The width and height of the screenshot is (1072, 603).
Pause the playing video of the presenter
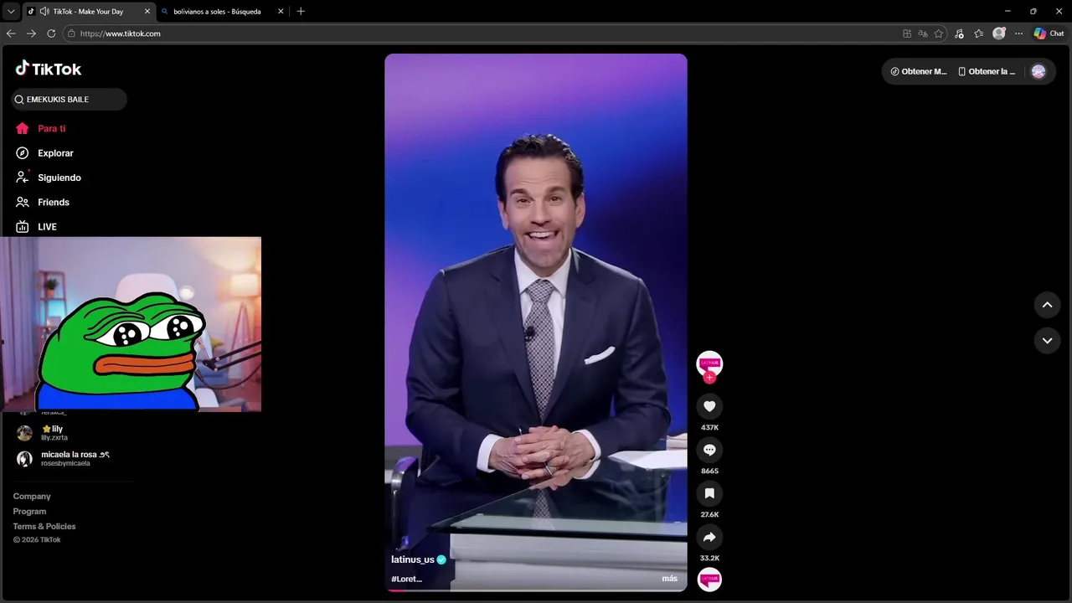tap(536, 322)
